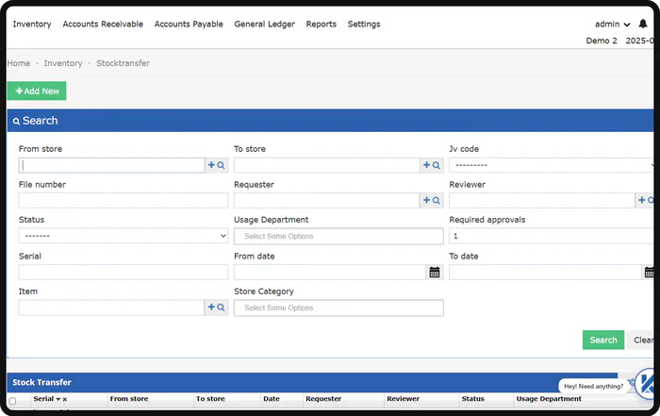
Task: Click the 'Hey! Need anything?' chat bubble
Action: coord(593,386)
